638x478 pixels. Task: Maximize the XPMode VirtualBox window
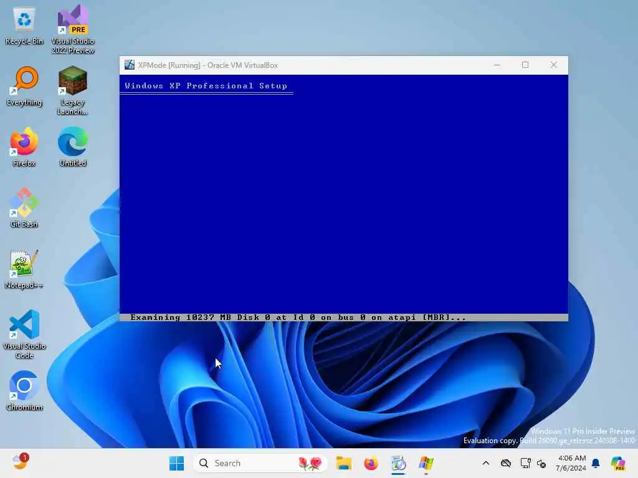pyautogui.click(x=525, y=65)
